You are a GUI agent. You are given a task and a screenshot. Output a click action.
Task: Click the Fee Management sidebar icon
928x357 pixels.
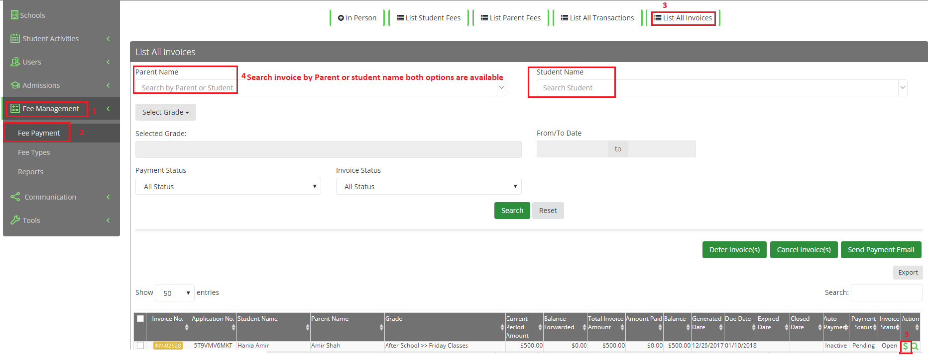pos(15,108)
